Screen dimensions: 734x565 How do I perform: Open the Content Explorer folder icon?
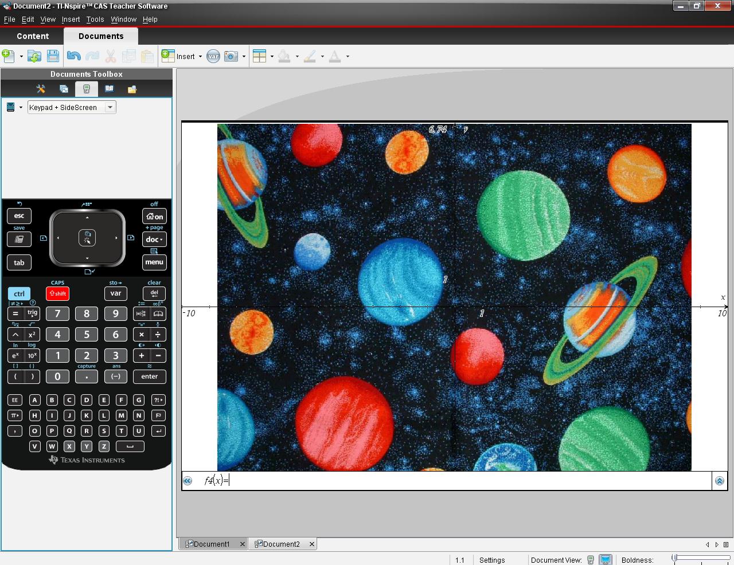pyautogui.click(x=132, y=89)
